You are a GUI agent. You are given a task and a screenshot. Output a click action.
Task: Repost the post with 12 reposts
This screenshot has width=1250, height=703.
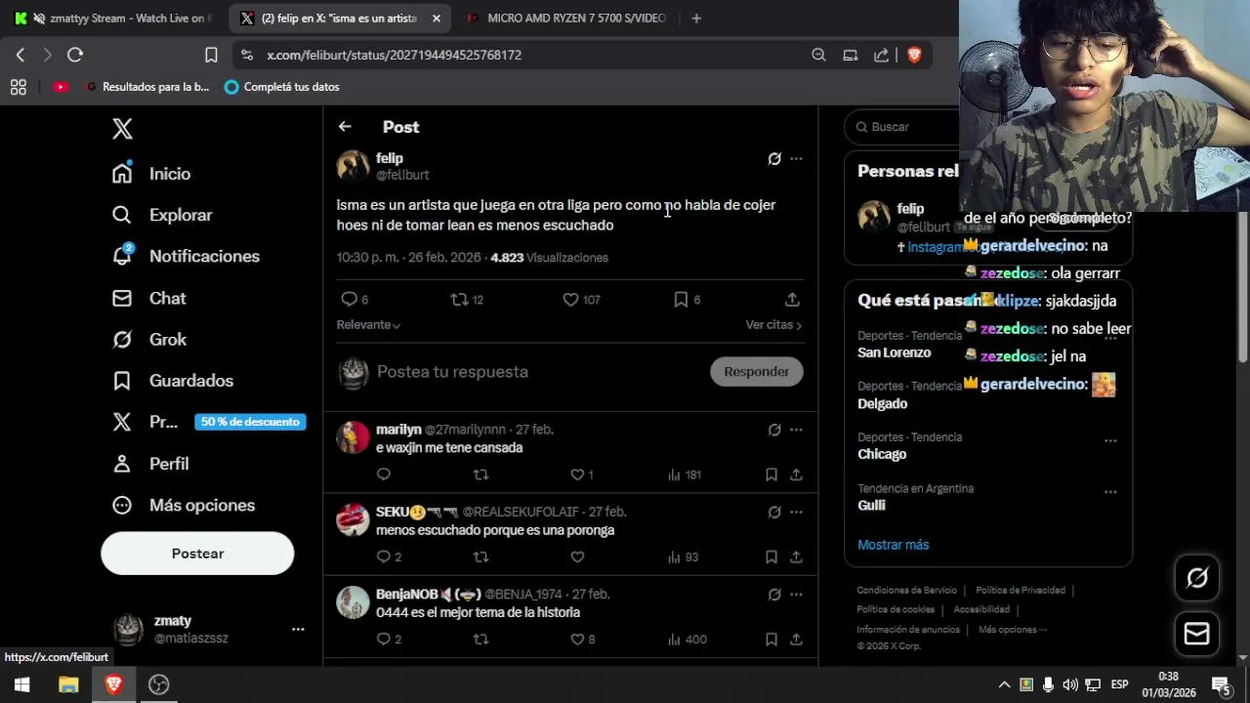[x=467, y=300]
